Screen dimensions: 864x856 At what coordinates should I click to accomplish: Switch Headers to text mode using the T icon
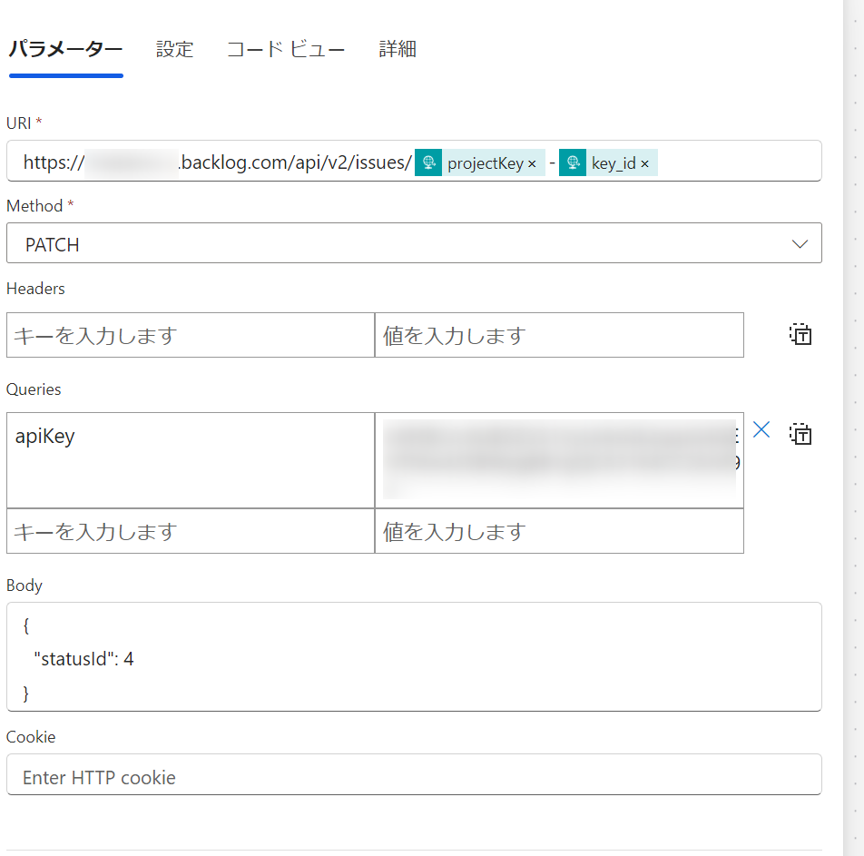tap(800, 335)
